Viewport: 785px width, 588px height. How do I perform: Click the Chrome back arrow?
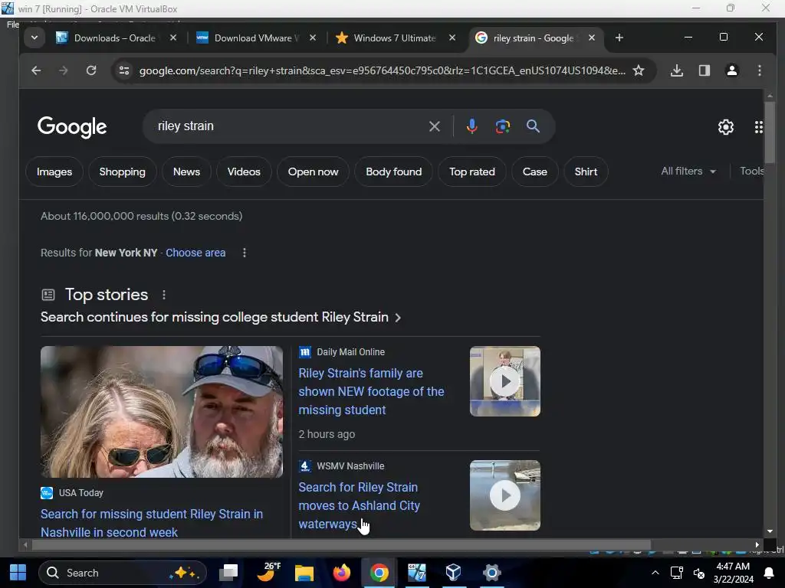coord(36,70)
